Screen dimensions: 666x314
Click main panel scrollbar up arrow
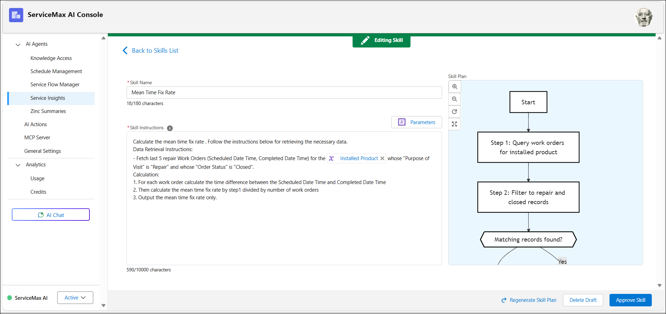[659, 38]
